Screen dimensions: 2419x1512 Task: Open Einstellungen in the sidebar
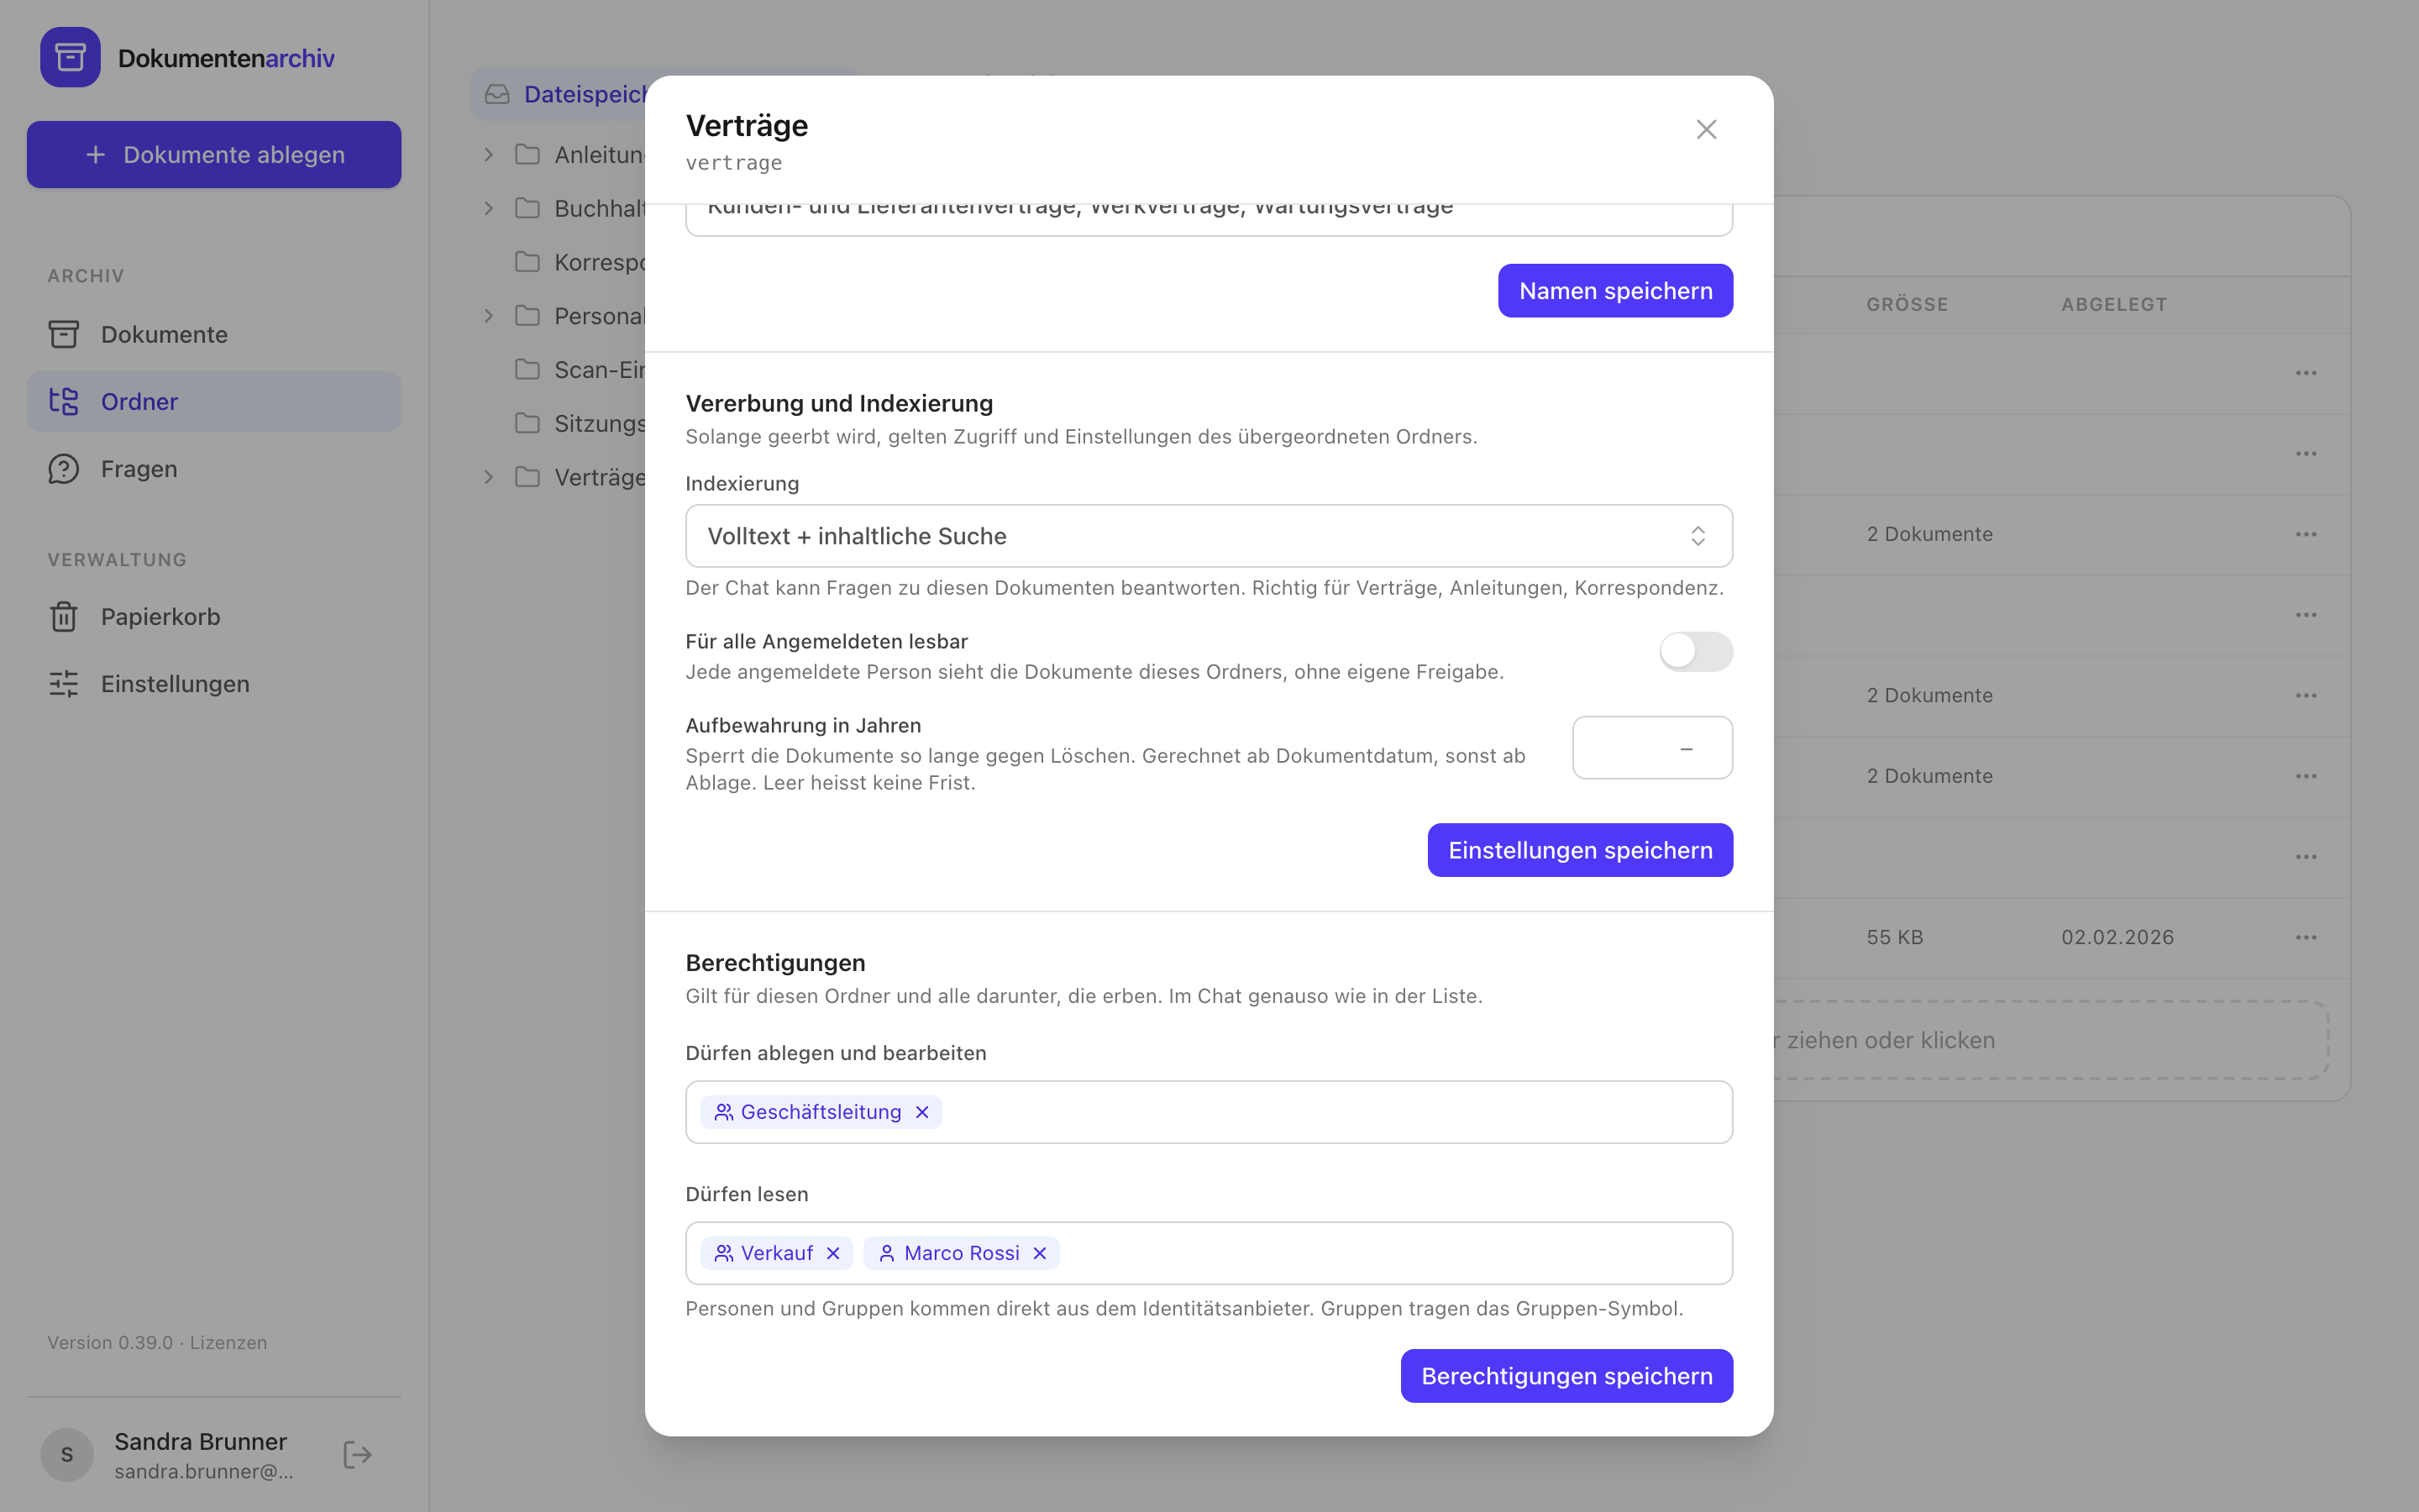(214, 684)
